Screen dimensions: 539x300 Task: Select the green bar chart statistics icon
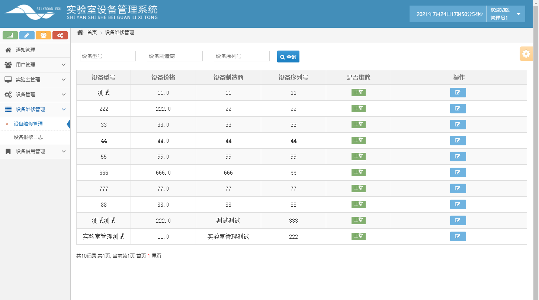coord(10,35)
